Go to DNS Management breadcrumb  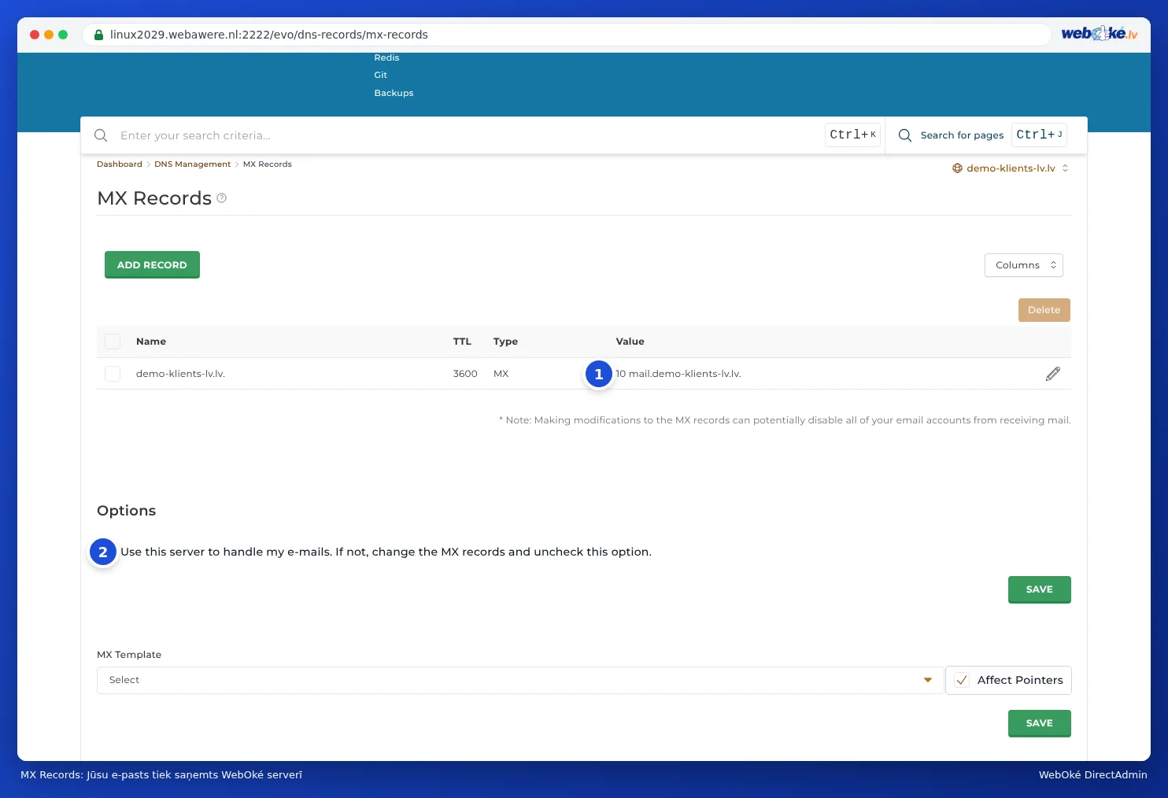(192, 164)
